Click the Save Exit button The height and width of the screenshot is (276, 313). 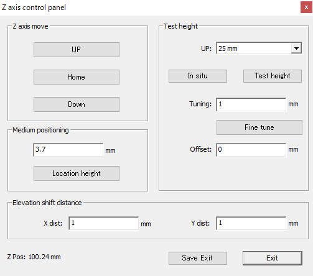point(198,258)
